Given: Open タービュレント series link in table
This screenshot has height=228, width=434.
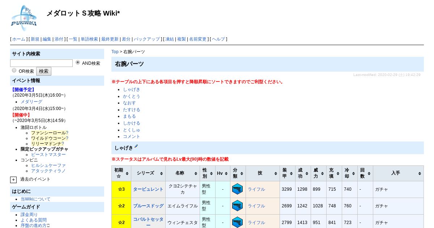Looking at the screenshot, I should click(x=148, y=189).
